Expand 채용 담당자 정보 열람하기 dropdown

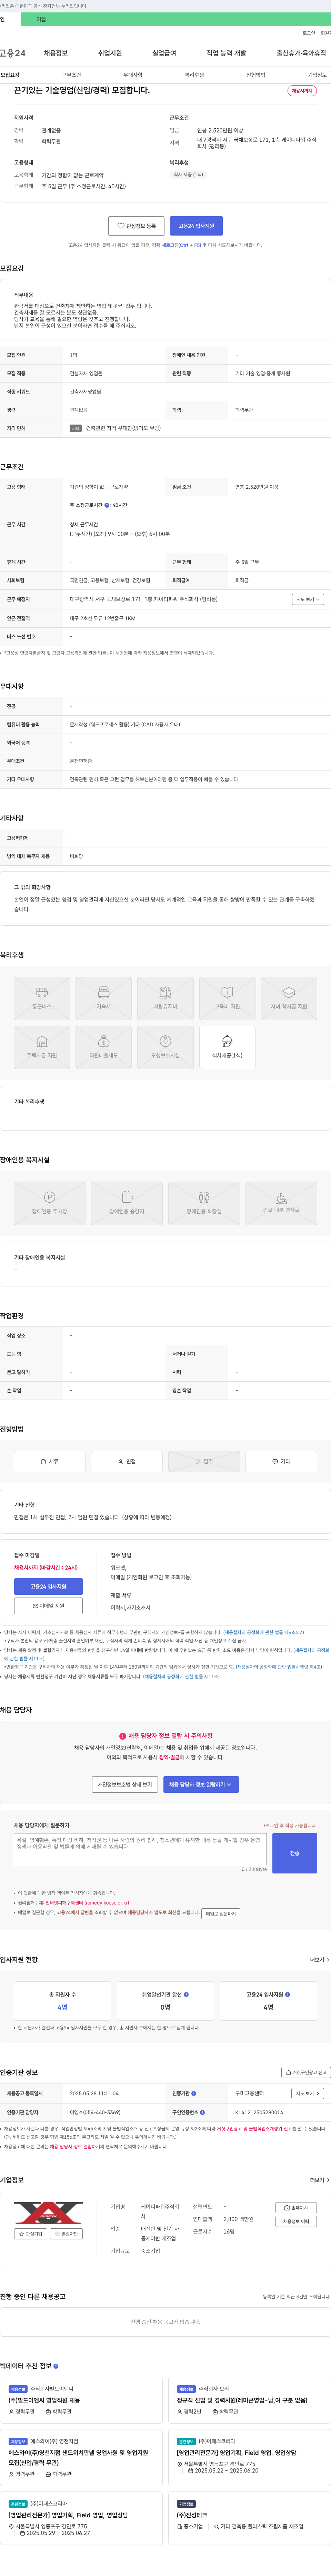(201, 1784)
